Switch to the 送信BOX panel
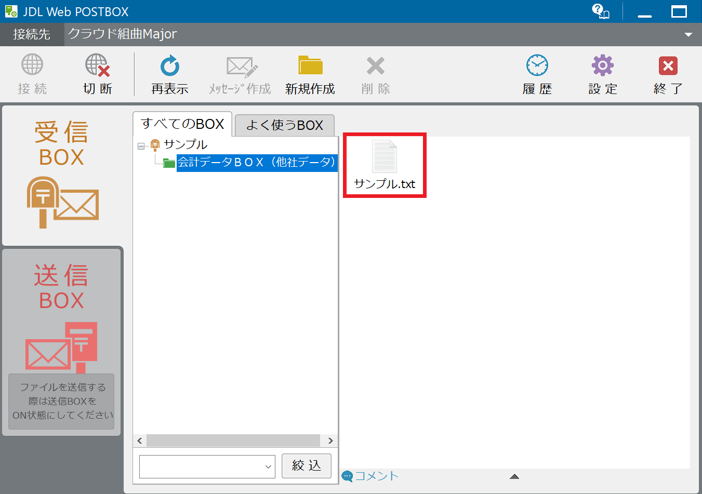The height and width of the screenshot is (494, 702). (62, 342)
